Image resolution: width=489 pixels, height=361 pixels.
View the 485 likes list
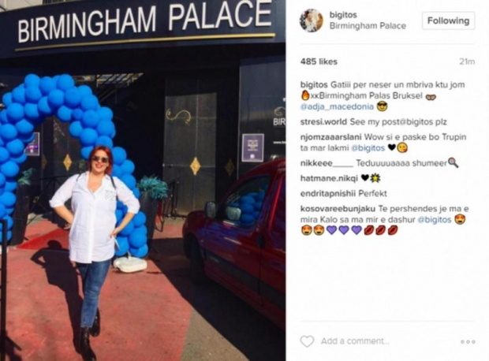(x=319, y=61)
